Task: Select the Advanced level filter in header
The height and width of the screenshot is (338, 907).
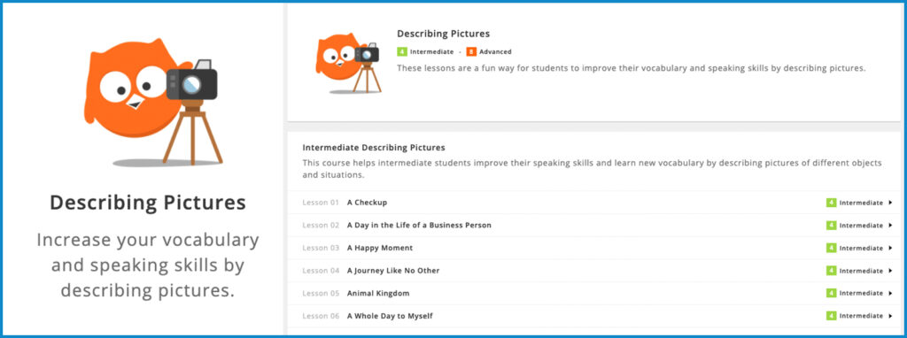Action: [x=495, y=51]
